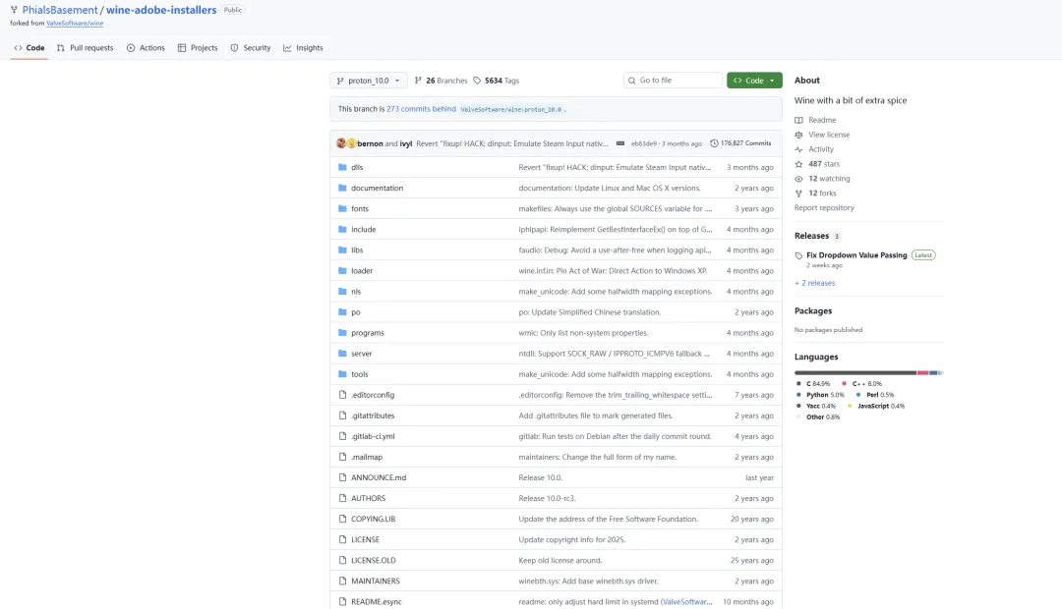Click the languages color bar
The height and width of the screenshot is (609, 1062).
pos(869,373)
